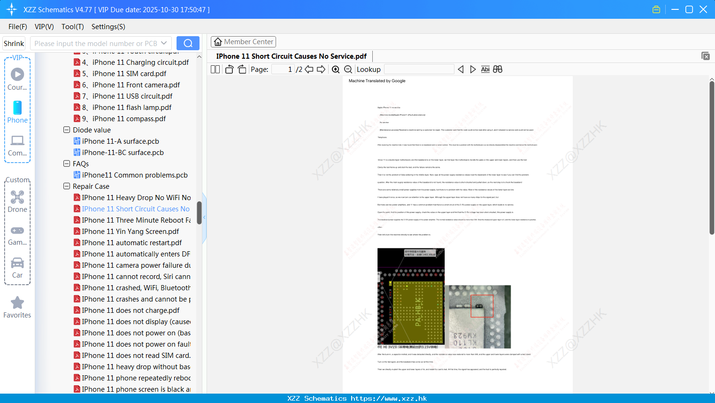Open iPhone 11 Charging circuit.pdf
This screenshot has width=715, height=403.
point(136,62)
